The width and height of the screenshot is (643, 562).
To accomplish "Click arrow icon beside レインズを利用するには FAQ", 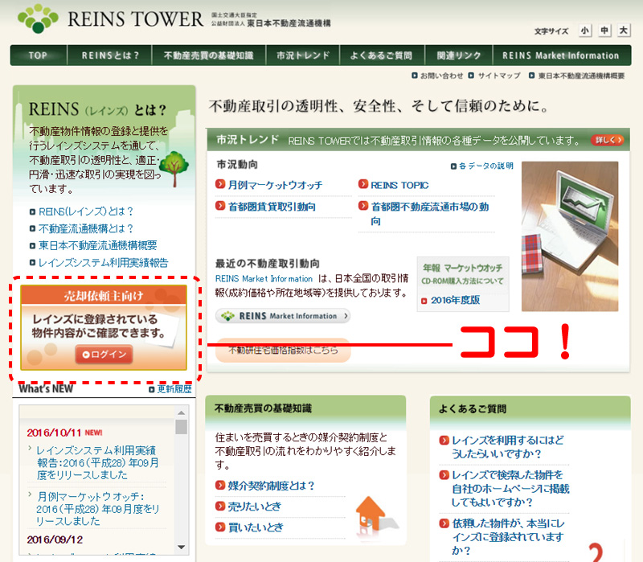I will pos(444,440).
